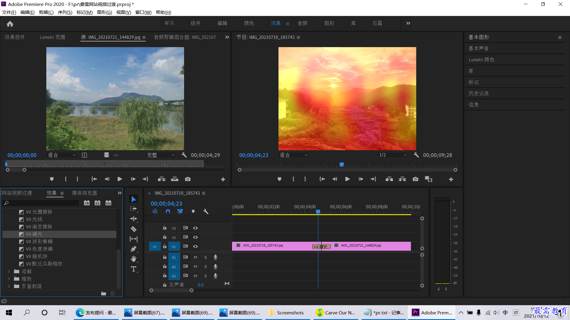This screenshot has height=320, width=570.
Task: Toggle the timeline Snap magnet icon
Action: coord(168,212)
